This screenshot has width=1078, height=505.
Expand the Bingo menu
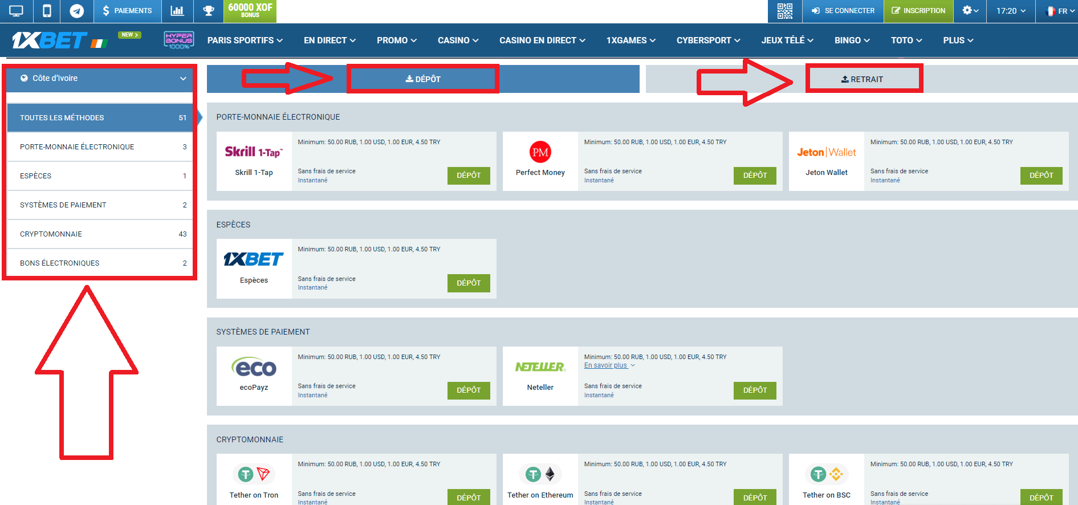pos(852,40)
